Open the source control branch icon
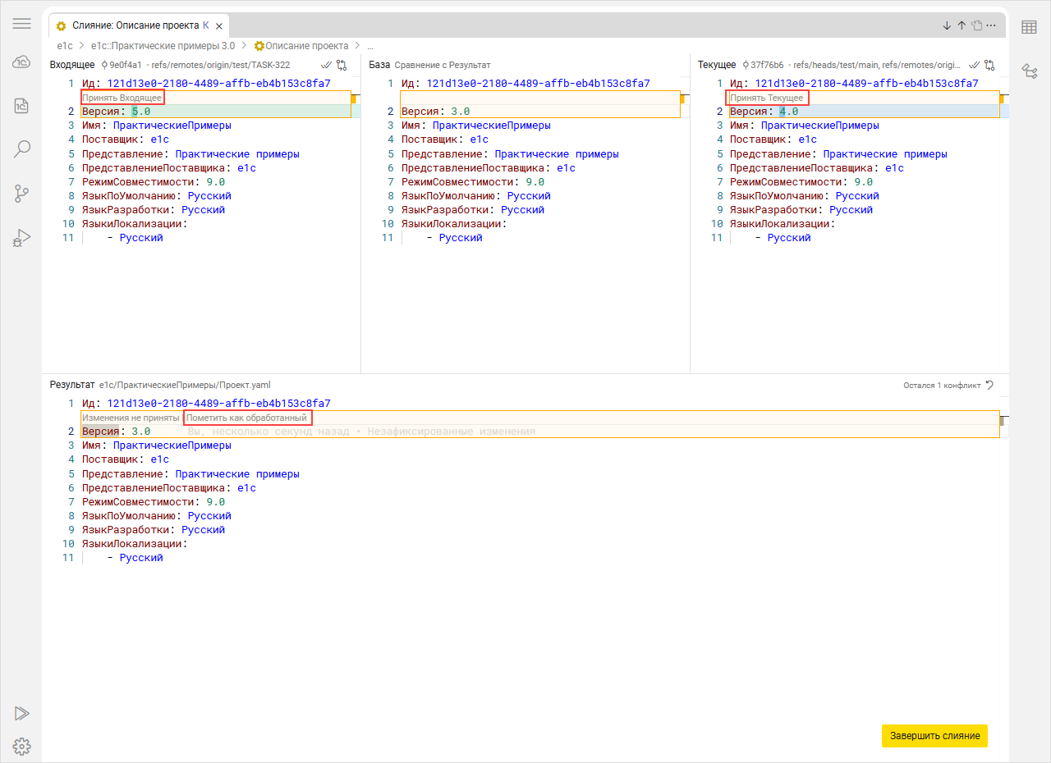Viewport: 1051px width, 763px height. [x=22, y=194]
